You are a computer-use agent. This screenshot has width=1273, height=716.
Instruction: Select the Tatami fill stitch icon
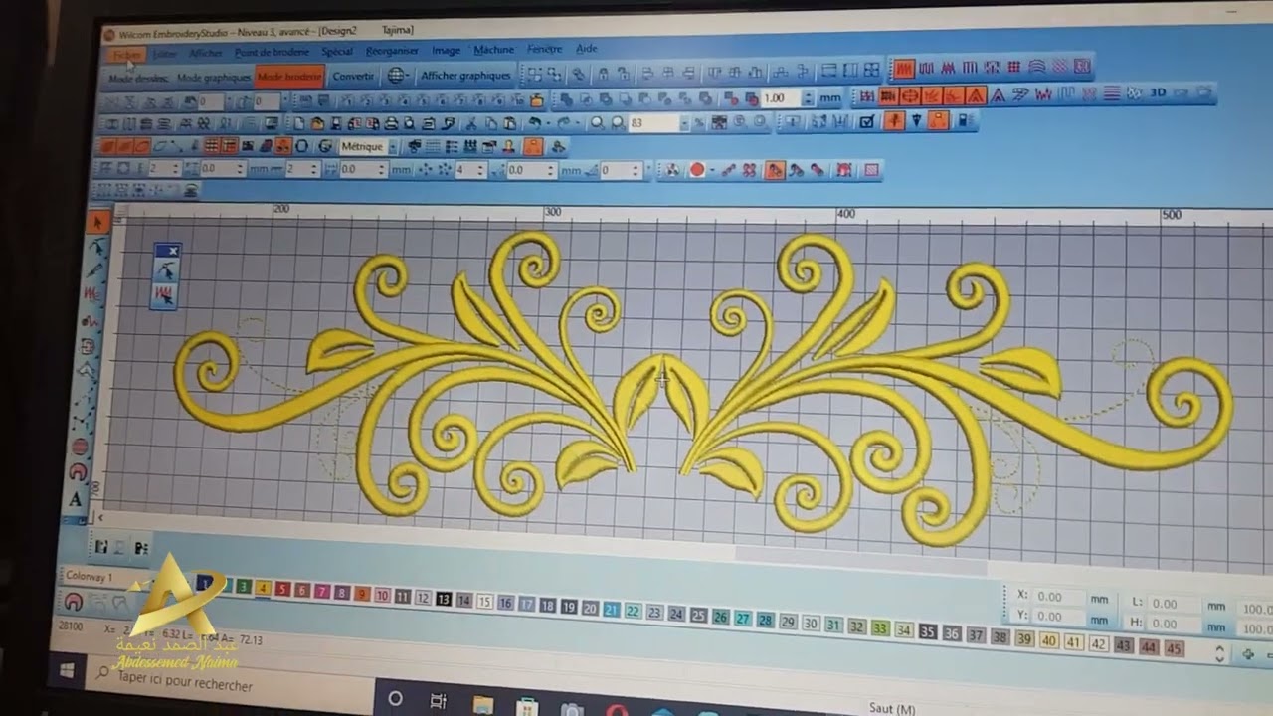(x=926, y=68)
